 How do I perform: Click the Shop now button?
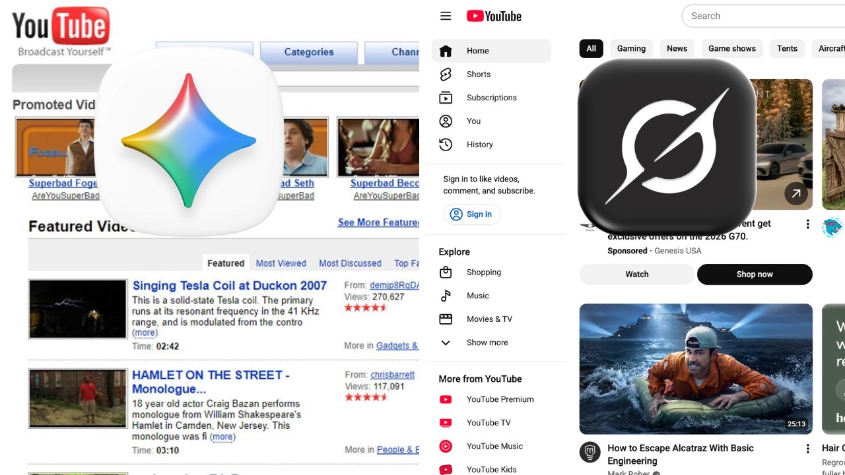click(755, 274)
